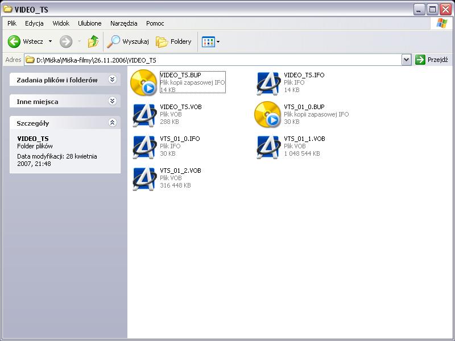Viewport: 455px width, 341px height.
Task: Go up one folder level icon
Action: point(93,41)
